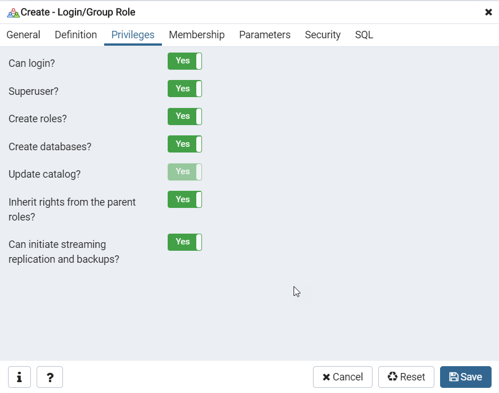The image size is (499, 393).
Task: Click the Login/Group Role title icon
Action: click(x=13, y=13)
